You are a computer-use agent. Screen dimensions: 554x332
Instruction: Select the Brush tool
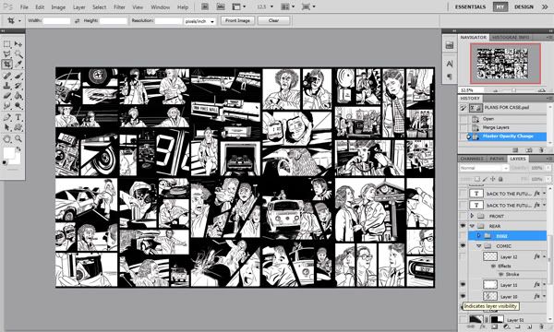pyautogui.click(x=18, y=76)
